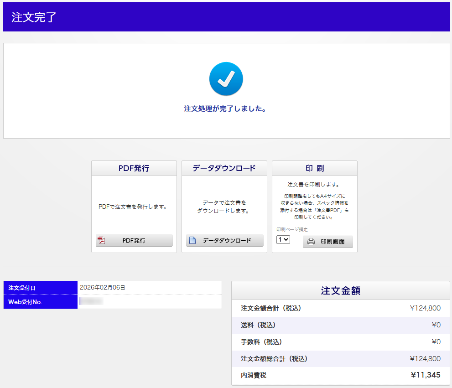The height and width of the screenshot is (388, 452).
Task: Click the Web受付No. label cell
Action: point(41,302)
